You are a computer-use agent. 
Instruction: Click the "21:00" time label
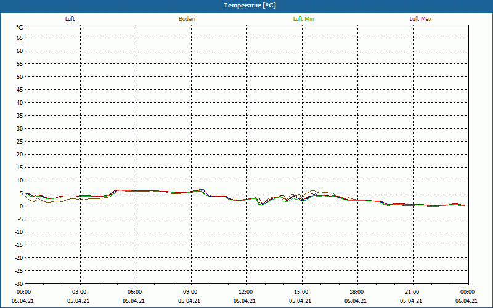point(412,292)
